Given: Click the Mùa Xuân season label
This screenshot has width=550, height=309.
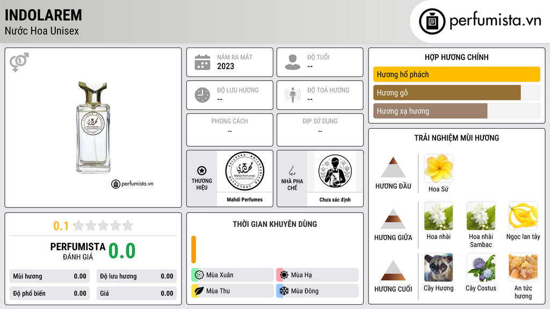Looking at the screenshot, I should pyautogui.click(x=220, y=275).
